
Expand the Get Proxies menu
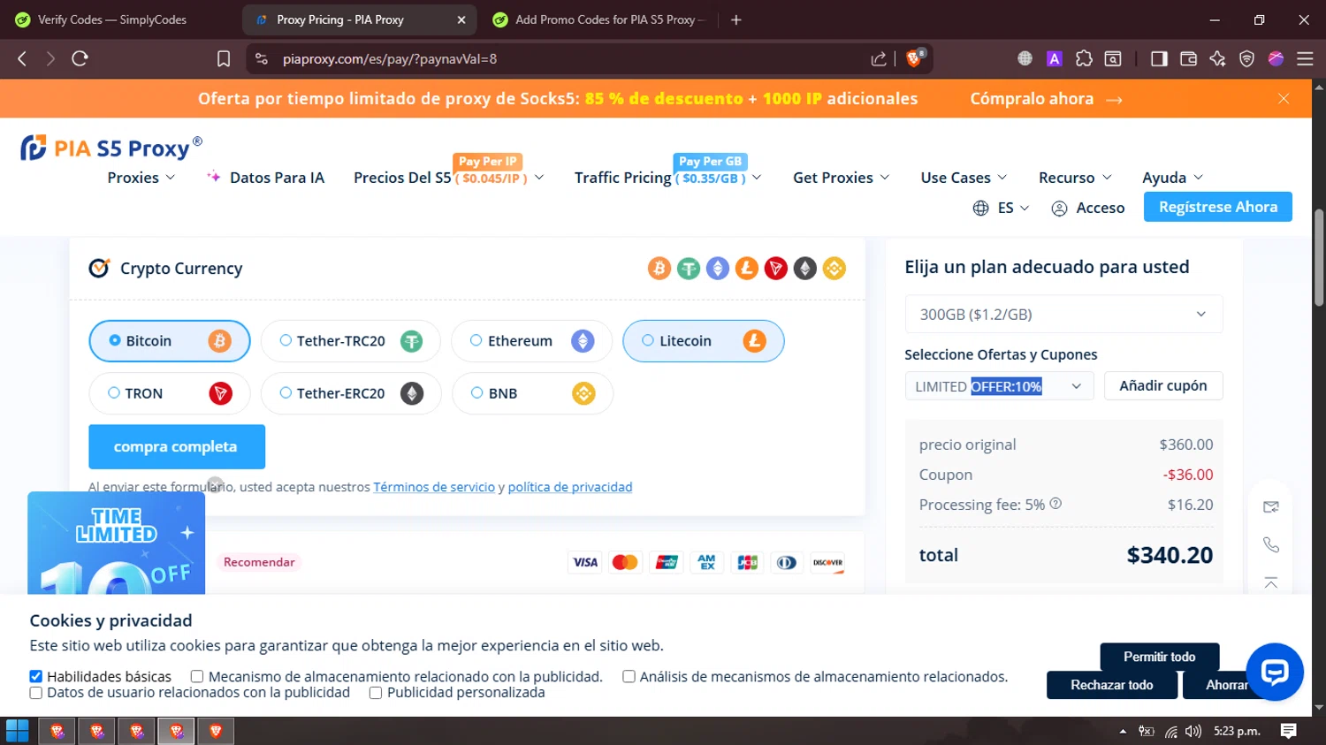(841, 178)
